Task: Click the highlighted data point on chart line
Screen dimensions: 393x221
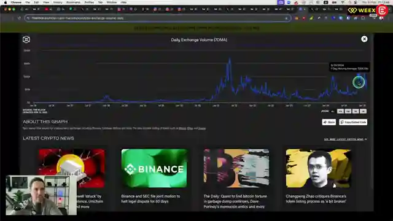Action: coord(359,82)
